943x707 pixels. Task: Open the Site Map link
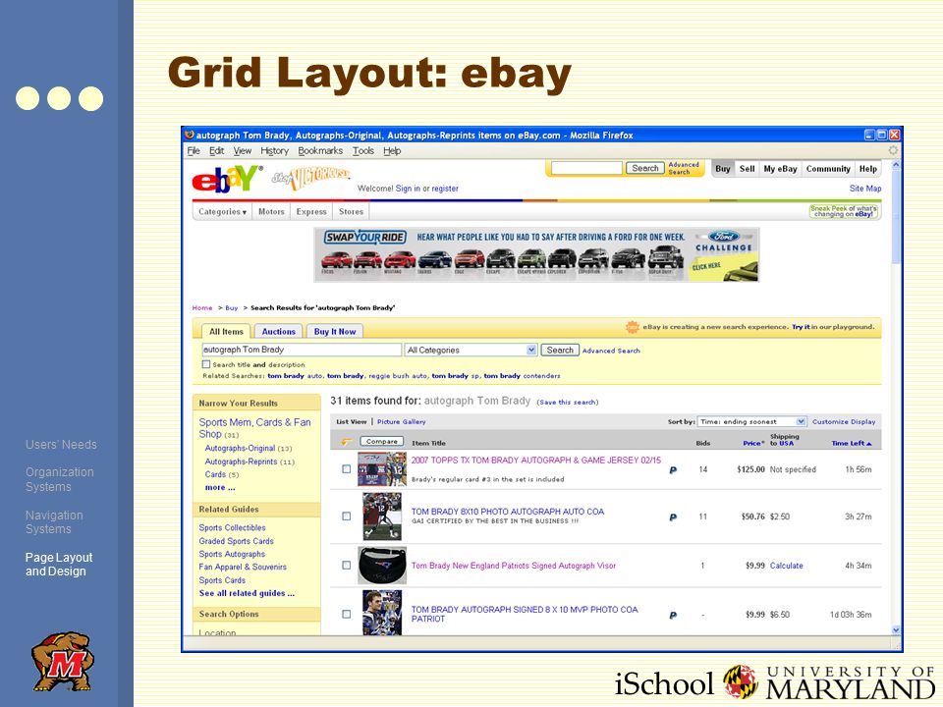tap(865, 189)
